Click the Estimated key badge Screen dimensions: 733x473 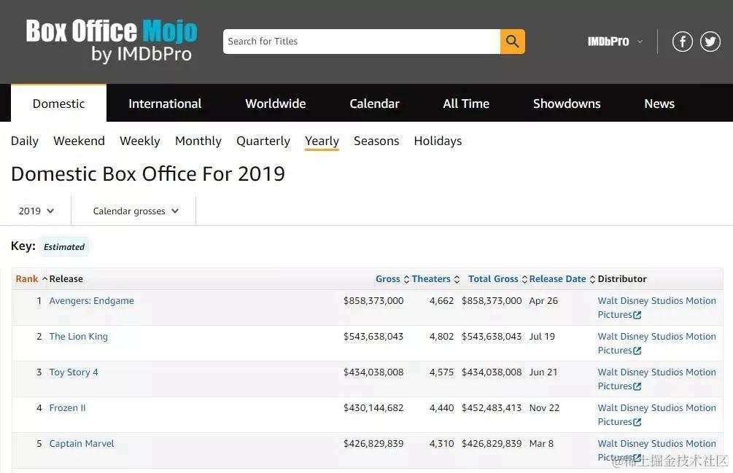(64, 246)
